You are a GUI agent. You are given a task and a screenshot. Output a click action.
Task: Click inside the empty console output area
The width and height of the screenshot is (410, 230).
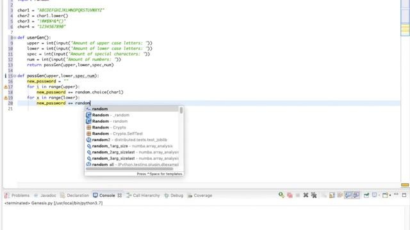(x=204, y=218)
